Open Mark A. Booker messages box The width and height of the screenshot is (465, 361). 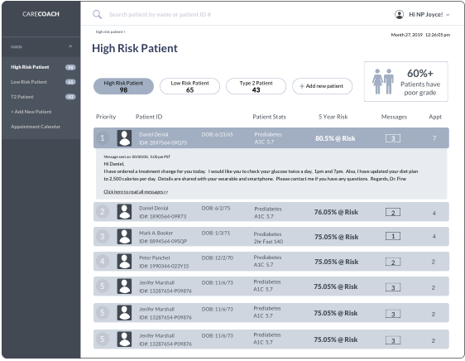393,236
